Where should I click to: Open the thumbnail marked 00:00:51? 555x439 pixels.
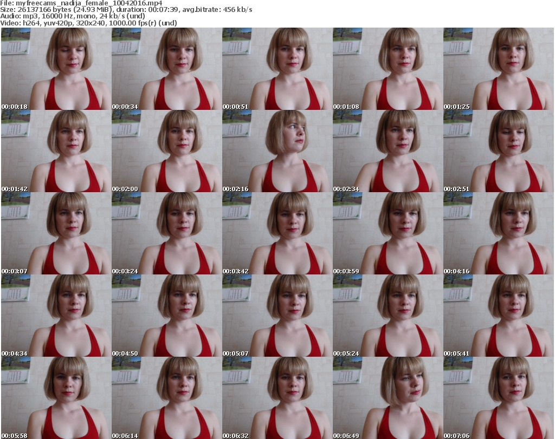(x=277, y=69)
